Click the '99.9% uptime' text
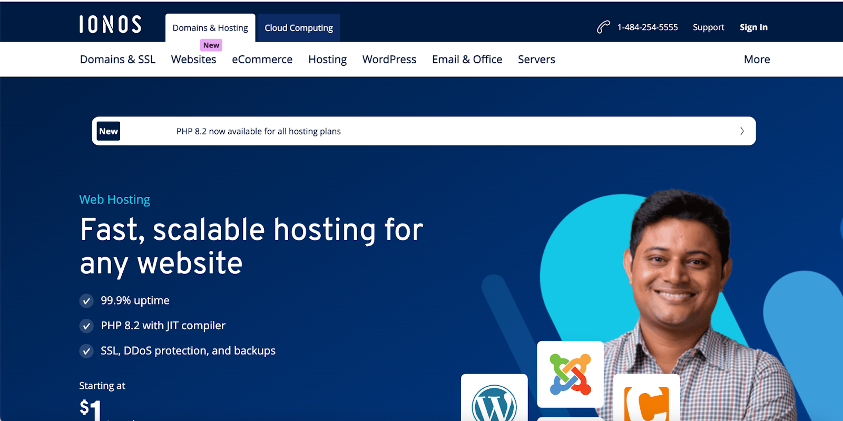The width and height of the screenshot is (843, 421). point(135,301)
